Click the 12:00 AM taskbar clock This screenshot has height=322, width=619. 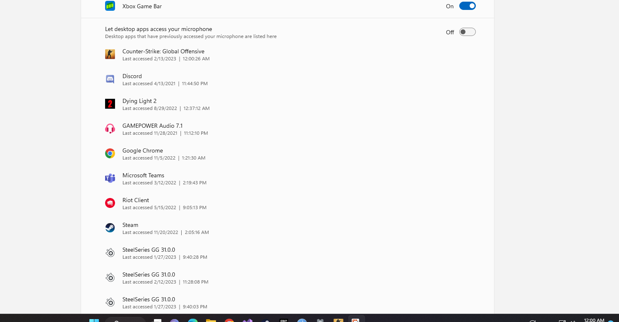(594, 320)
